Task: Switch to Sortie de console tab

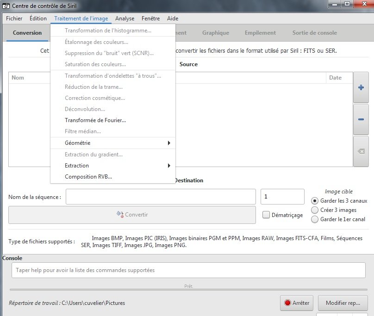Action: 315,33
